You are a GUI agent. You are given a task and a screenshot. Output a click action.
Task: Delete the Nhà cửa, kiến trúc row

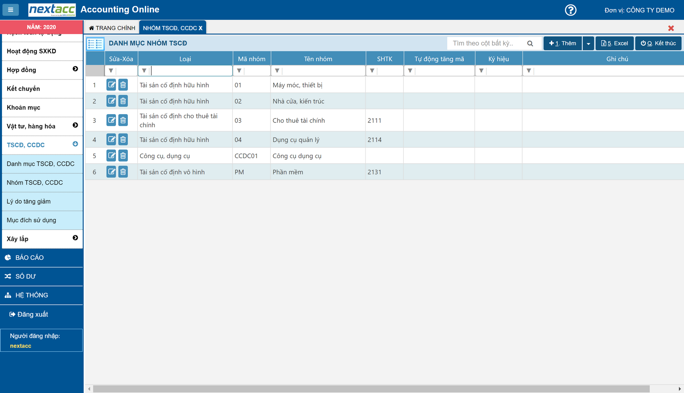(123, 101)
